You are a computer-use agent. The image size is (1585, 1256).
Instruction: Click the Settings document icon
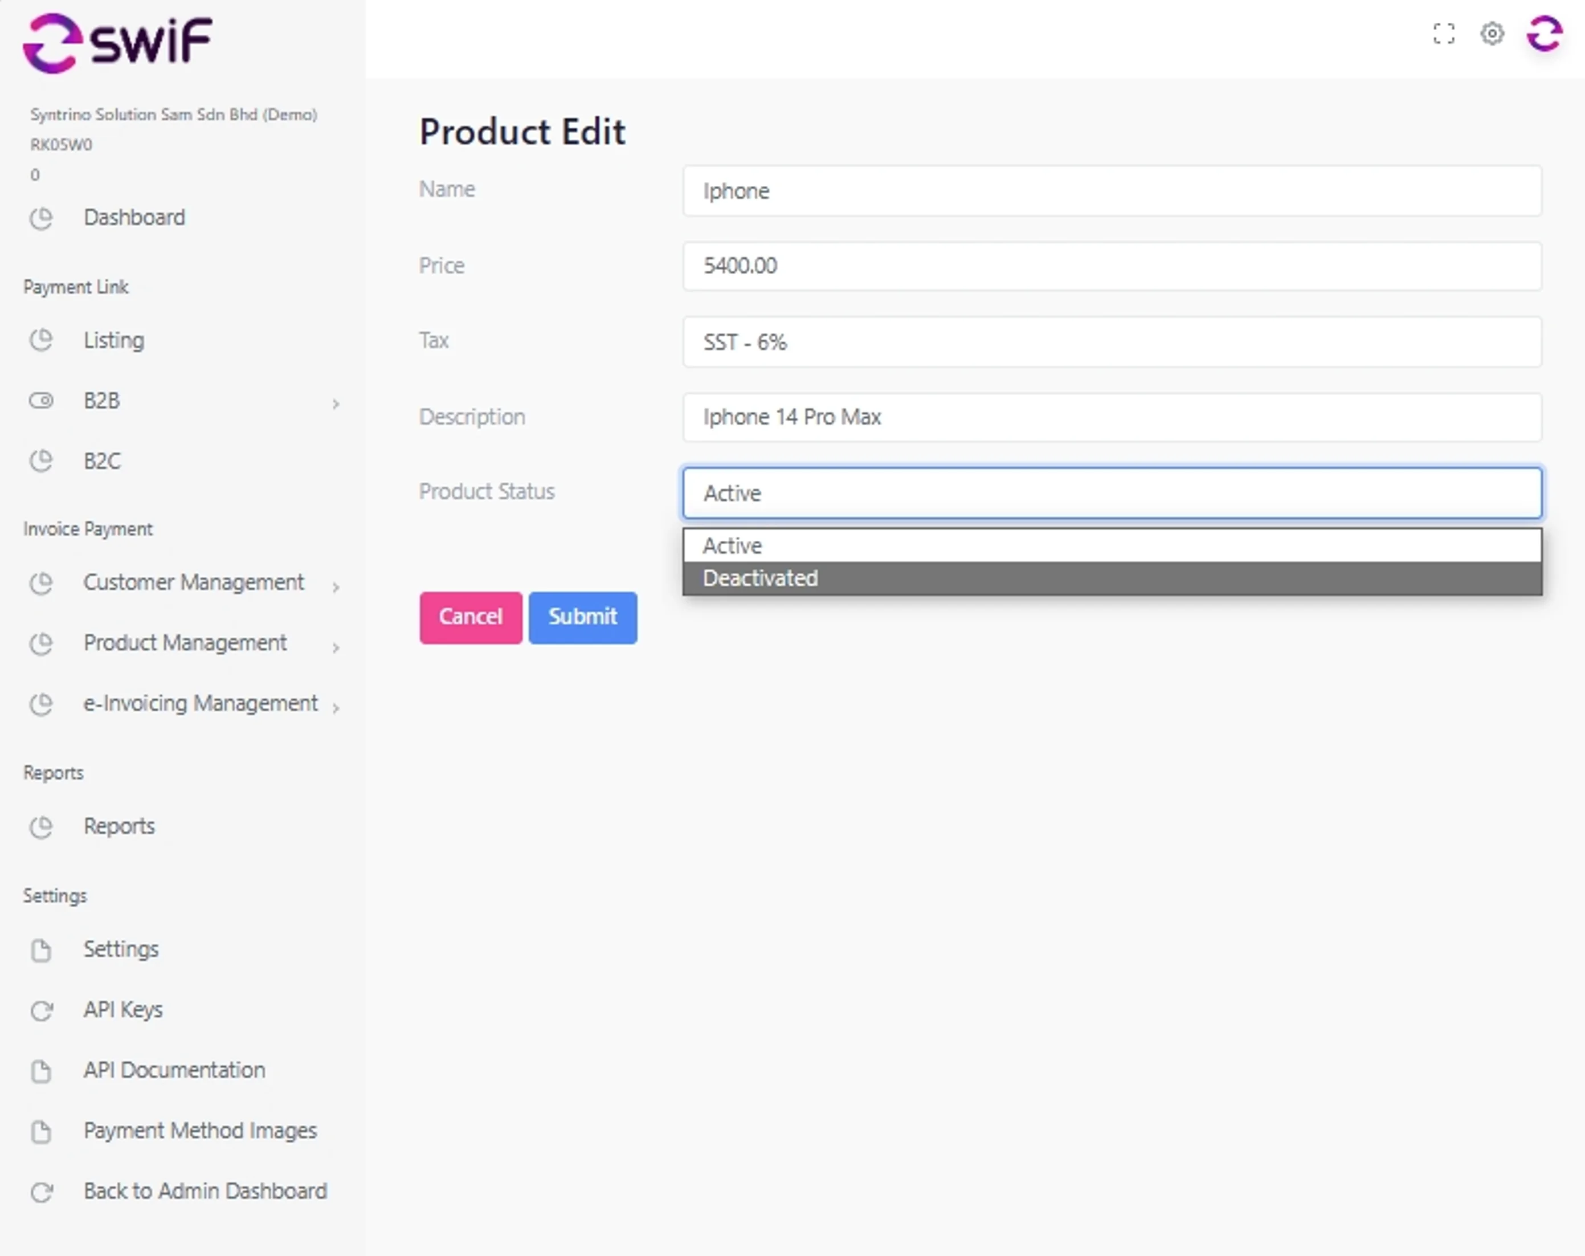click(x=41, y=950)
